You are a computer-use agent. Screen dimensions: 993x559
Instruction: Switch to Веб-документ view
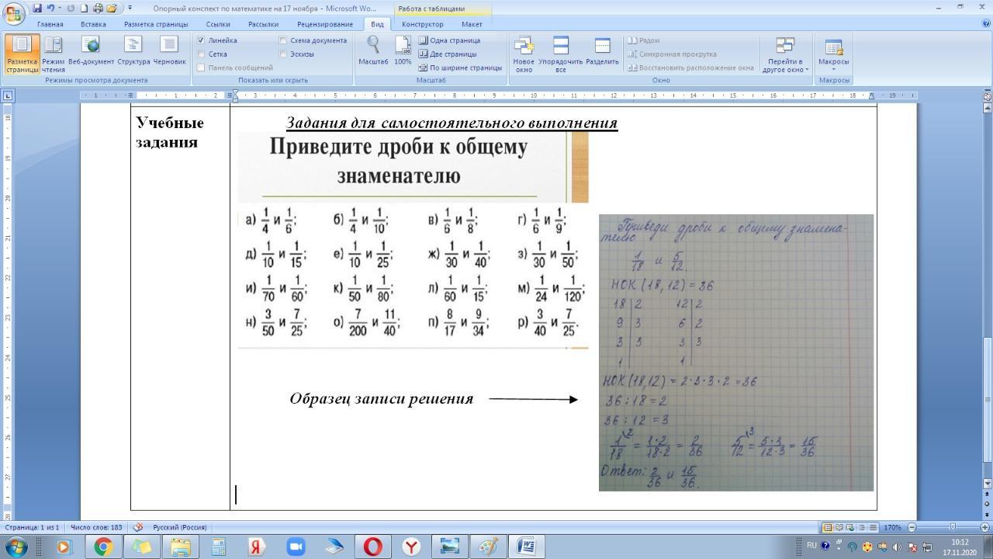(91, 50)
